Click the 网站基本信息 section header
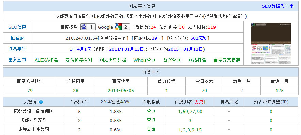Image resolution: width=301 pixels, height=135 pixels. (142, 6)
